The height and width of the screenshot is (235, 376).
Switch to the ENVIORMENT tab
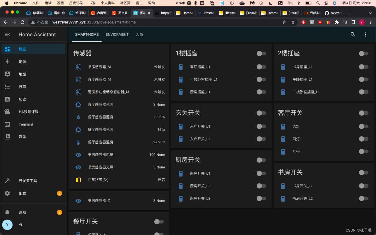[117, 34]
